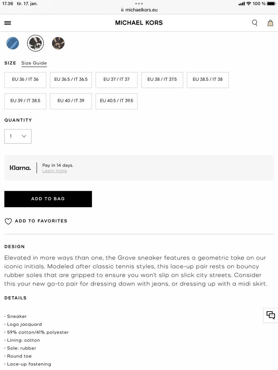Open the Size Guide link

tap(34, 63)
